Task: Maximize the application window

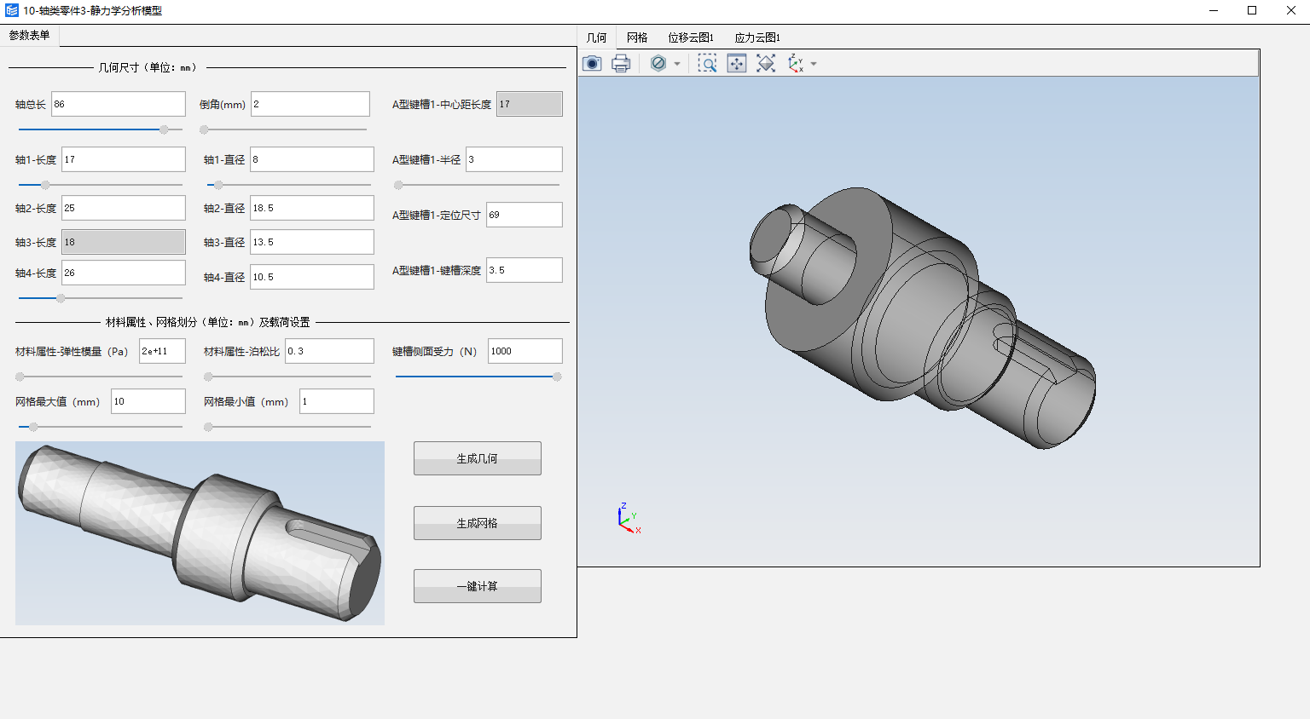Action: click(x=1252, y=11)
